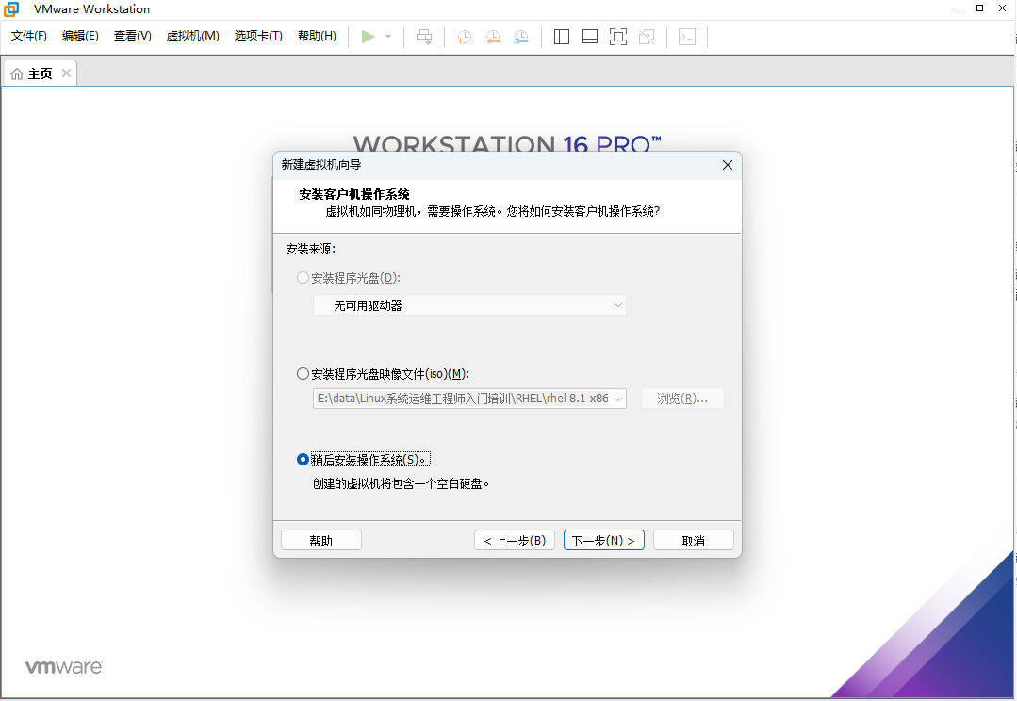
Task: Open the 虚拟机(M) menu
Action: coord(192,36)
